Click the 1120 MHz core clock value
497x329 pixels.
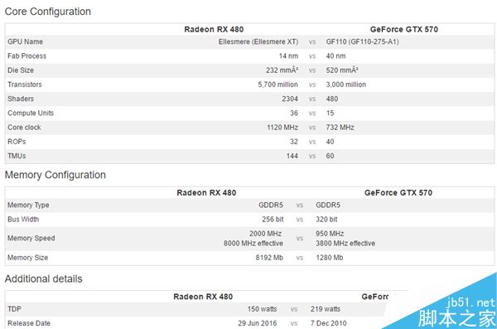tap(282, 128)
